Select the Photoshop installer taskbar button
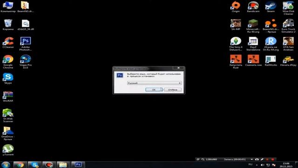The width and height of the screenshot is (298, 168). click(78, 165)
